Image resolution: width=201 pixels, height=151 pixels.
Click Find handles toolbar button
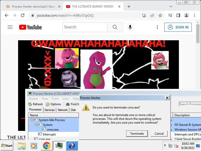pos(72,104)
